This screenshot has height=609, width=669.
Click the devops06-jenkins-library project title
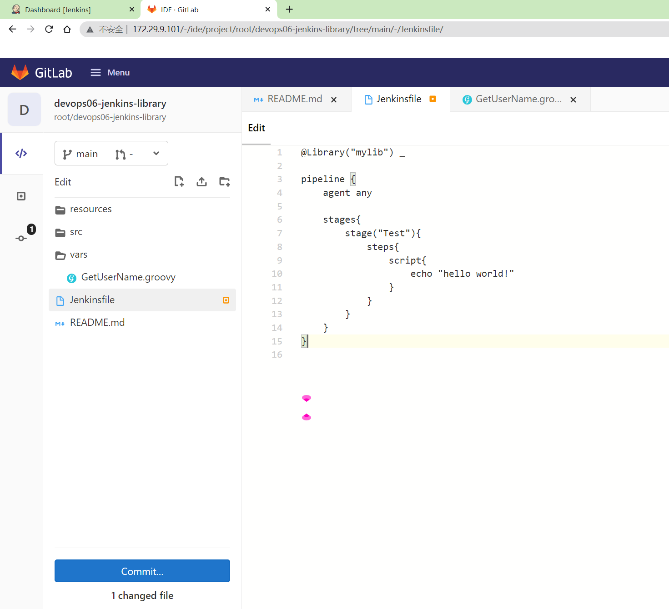pos(110,104)
